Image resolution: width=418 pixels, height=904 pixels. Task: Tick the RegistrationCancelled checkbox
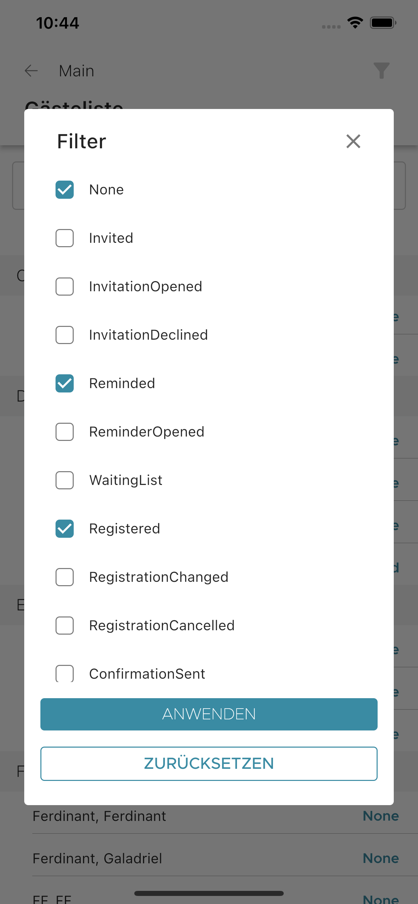coord(65,626)
